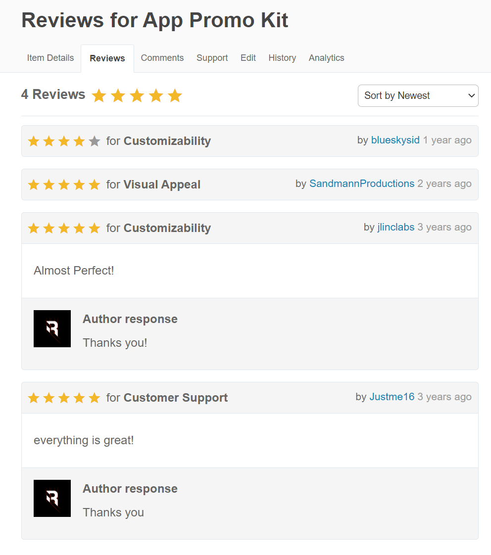Go to the Edit tab
This screenshot has width=491, height=555.
pos(248,58)
